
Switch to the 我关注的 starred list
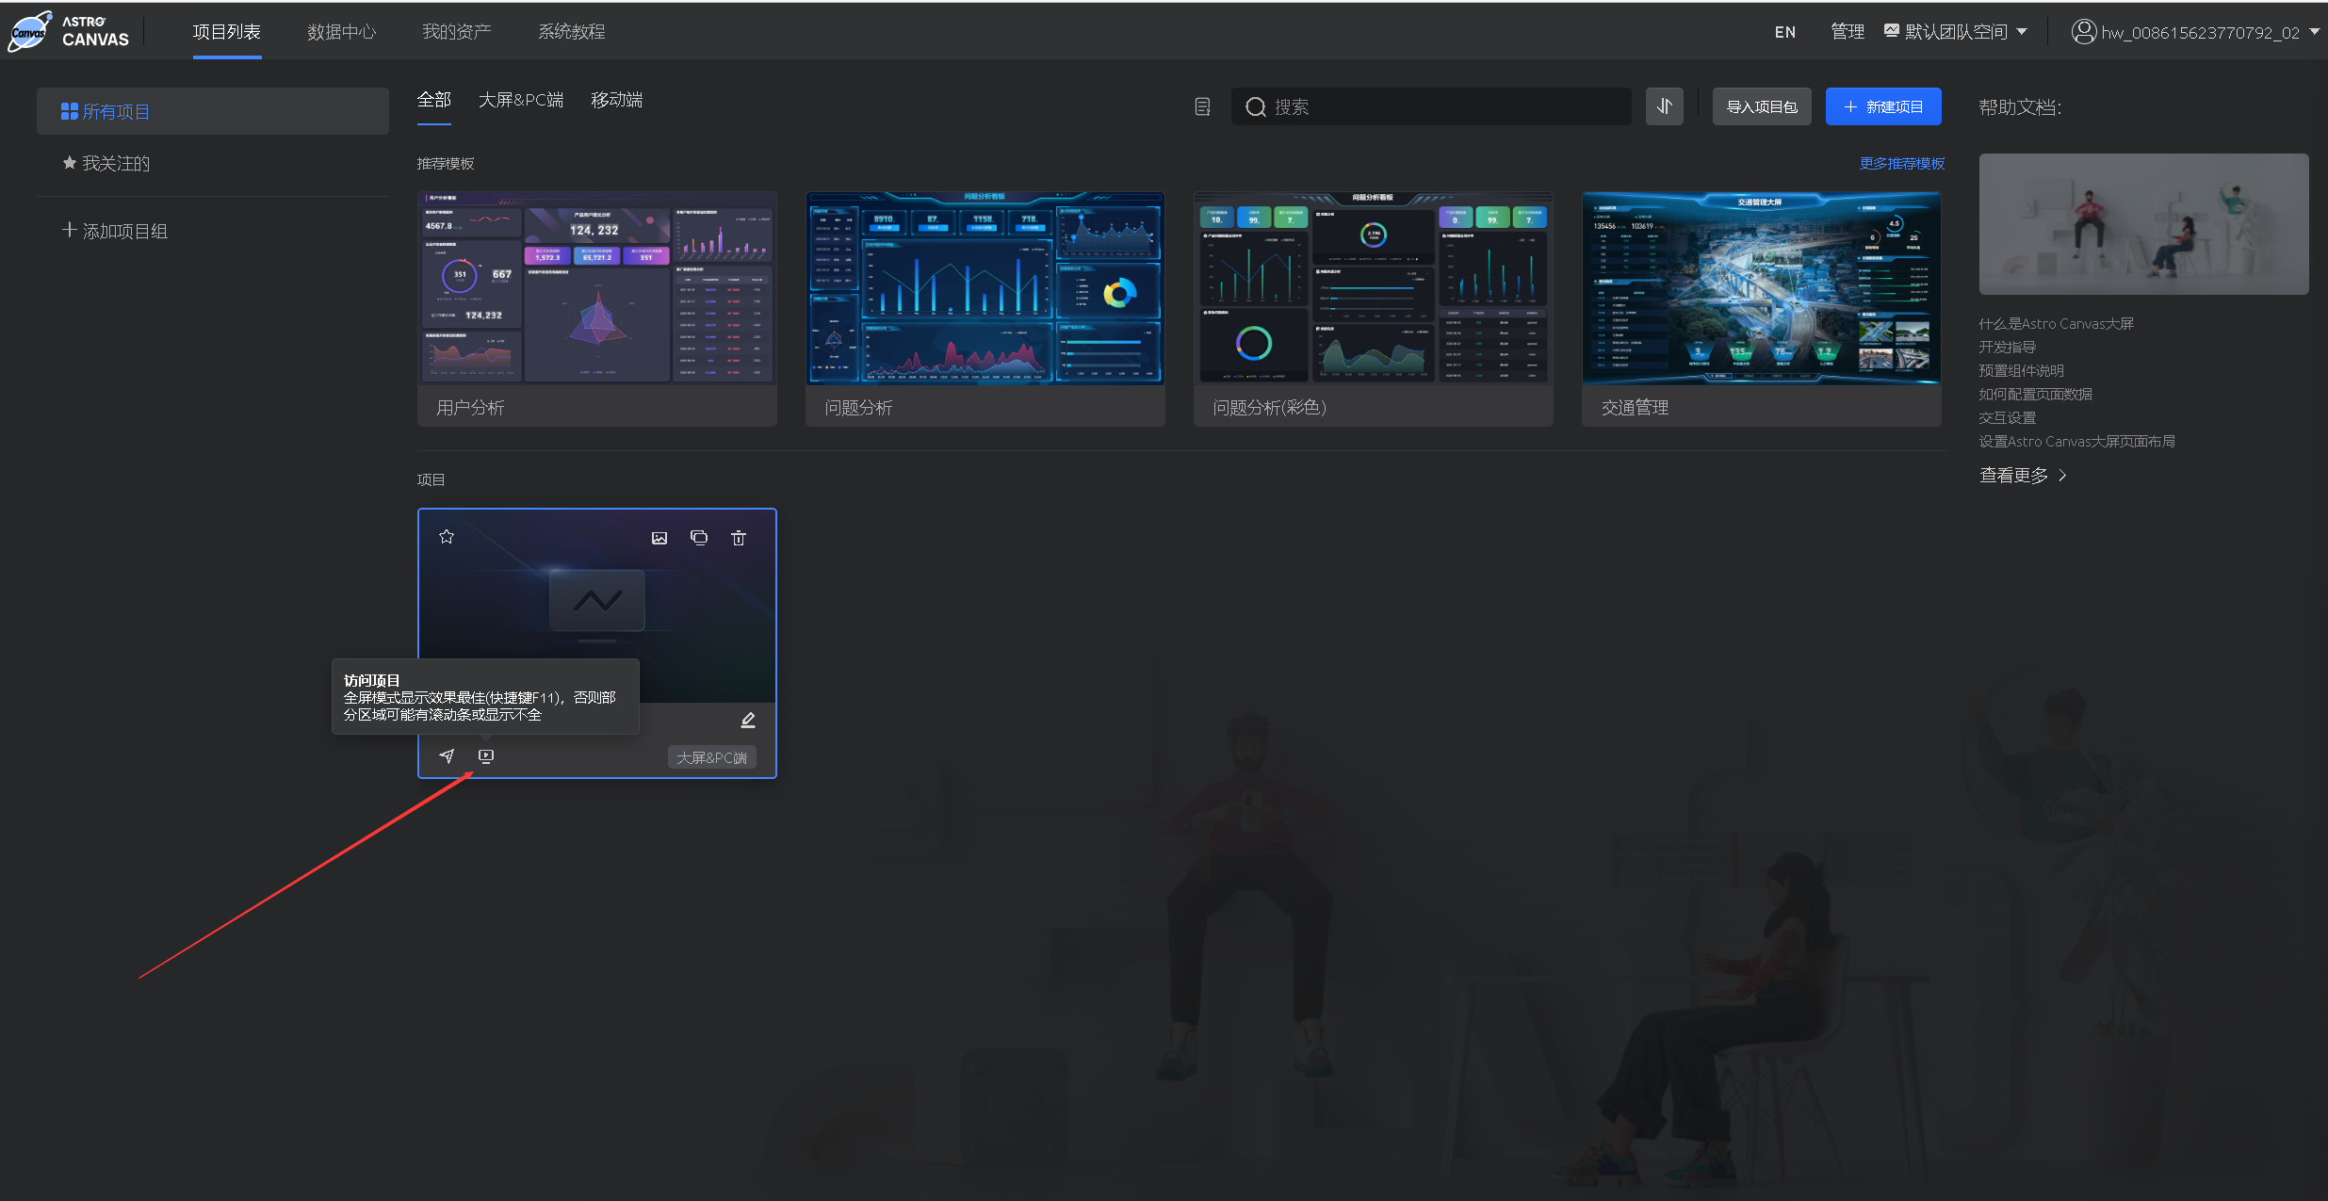115,164
